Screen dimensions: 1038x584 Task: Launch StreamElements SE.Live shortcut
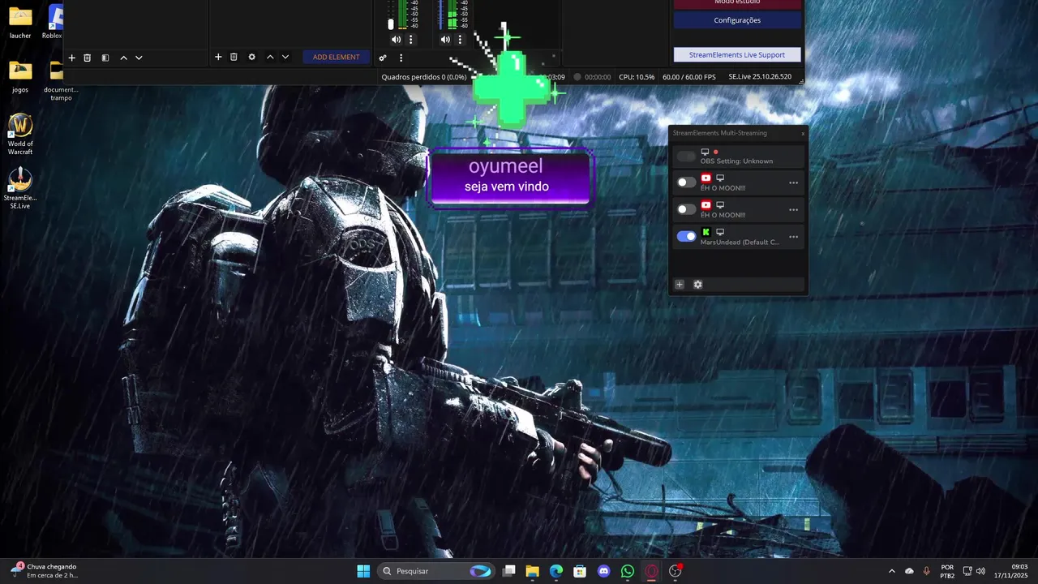[20, 189]
